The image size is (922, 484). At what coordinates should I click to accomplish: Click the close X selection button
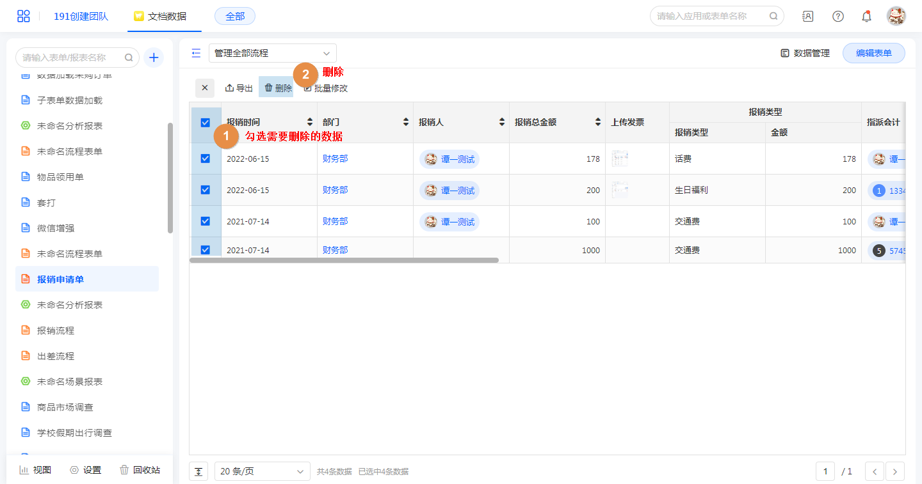(205, 88)
